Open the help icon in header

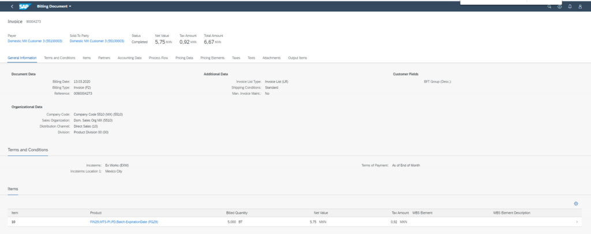[560, 6]
